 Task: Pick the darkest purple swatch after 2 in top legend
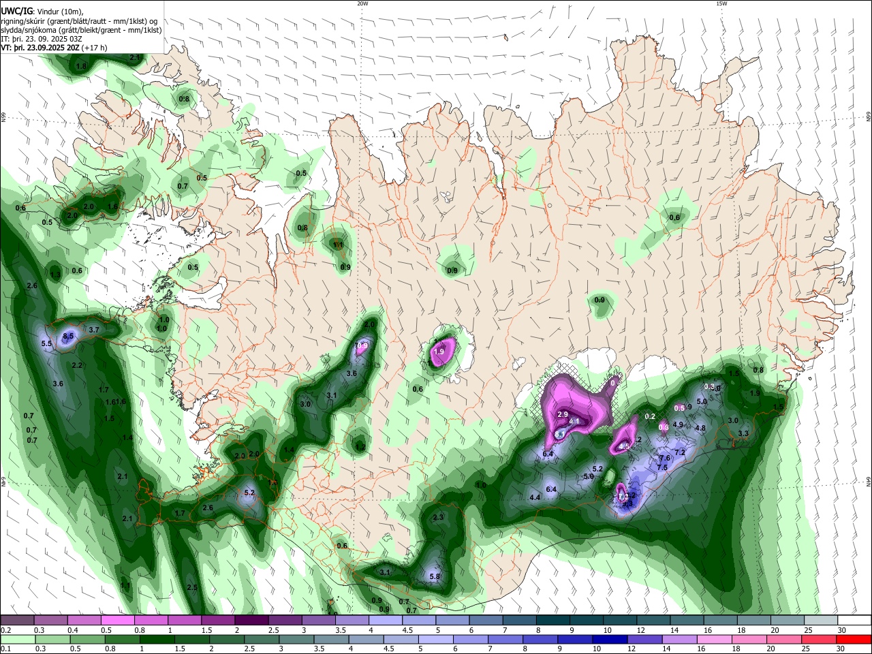251,620
